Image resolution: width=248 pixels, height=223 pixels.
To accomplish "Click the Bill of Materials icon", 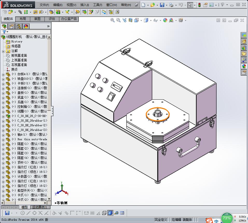I will [84, 12].
